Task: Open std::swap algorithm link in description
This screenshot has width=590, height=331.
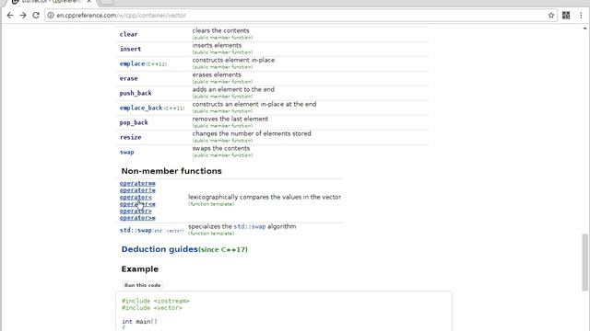Action: (250, 227)
